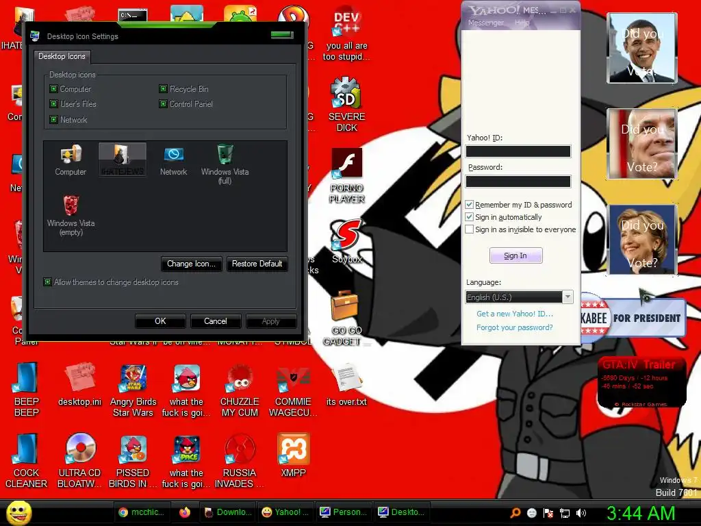
Task: Launch the Angry Birds Star Wars shortcut
Action: click(133, 390)
